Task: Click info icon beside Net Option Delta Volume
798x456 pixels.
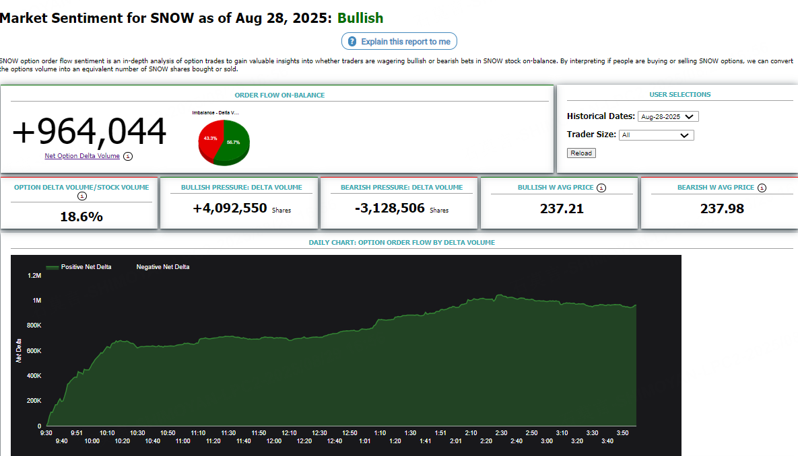Action: (x=128, y=156)
